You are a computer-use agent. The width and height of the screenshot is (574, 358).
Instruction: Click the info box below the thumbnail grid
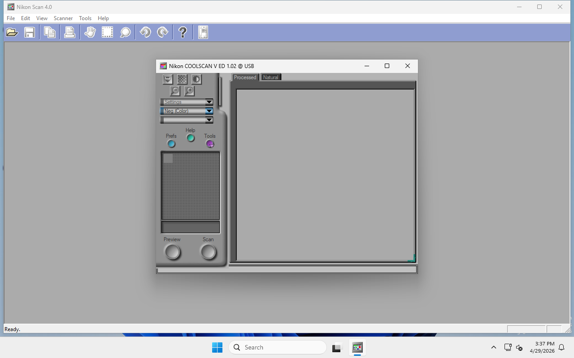(x=191, y=227)
